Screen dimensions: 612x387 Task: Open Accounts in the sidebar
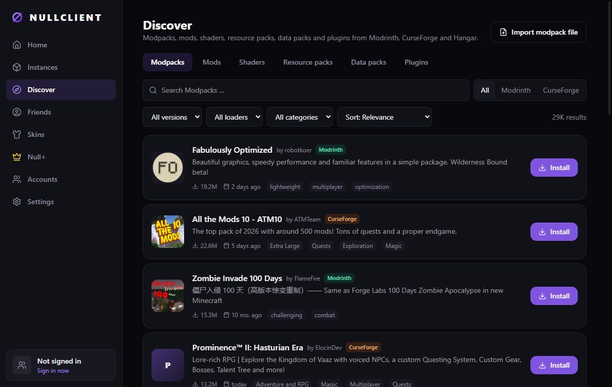tap(61, 179)
